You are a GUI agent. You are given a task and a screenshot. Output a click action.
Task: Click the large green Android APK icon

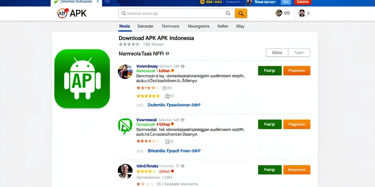coord(82,79)
